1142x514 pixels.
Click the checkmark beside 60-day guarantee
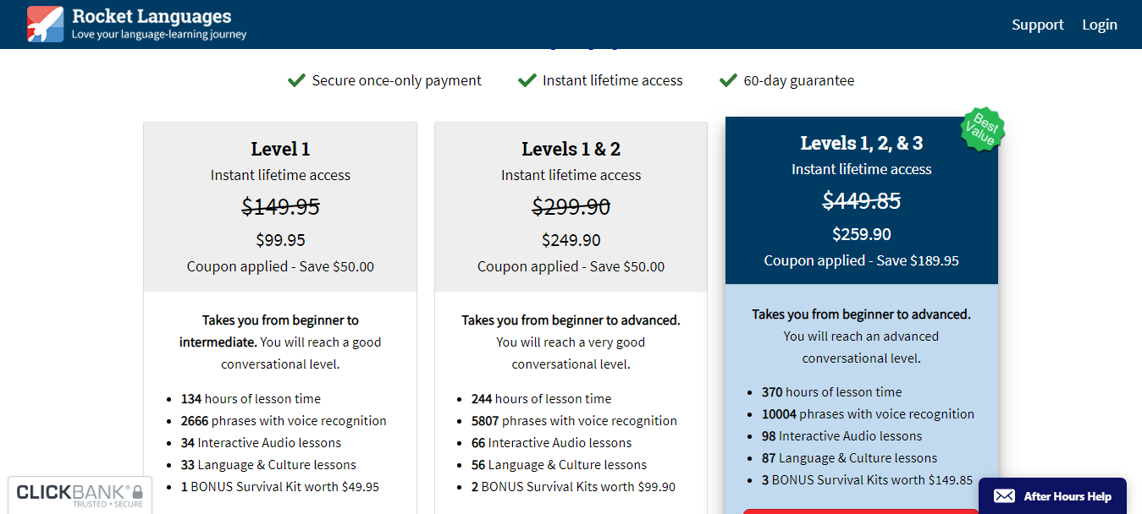click(x=728, y=80)
